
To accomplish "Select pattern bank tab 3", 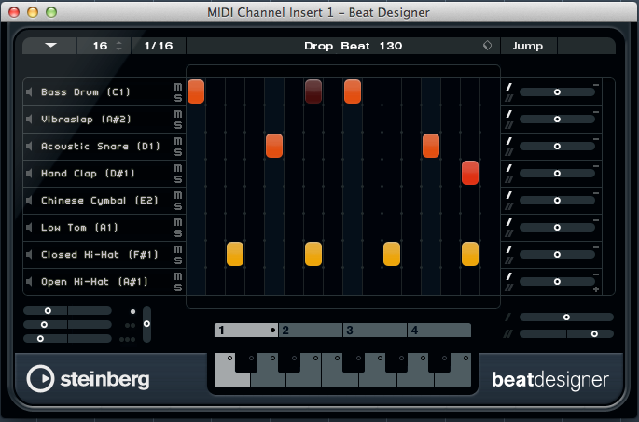I will (375, 330).
